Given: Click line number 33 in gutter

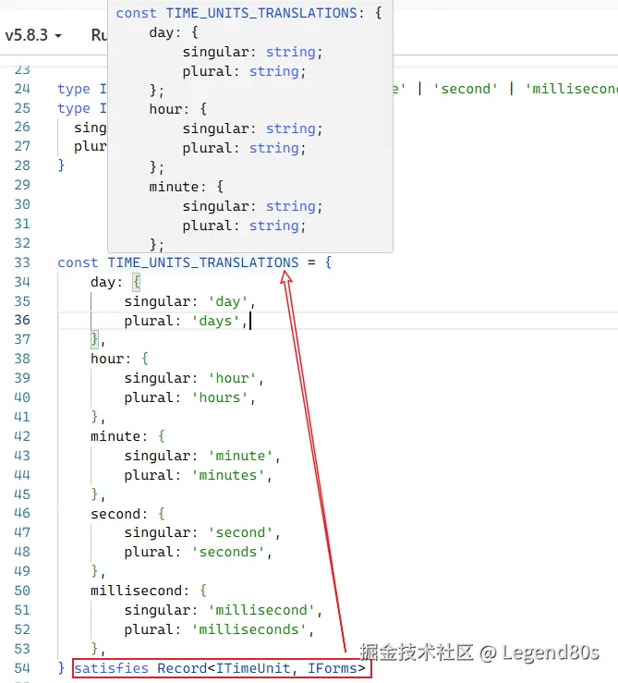Looking at the screenshot, I should pyautogui.click(x=22, y=262).
